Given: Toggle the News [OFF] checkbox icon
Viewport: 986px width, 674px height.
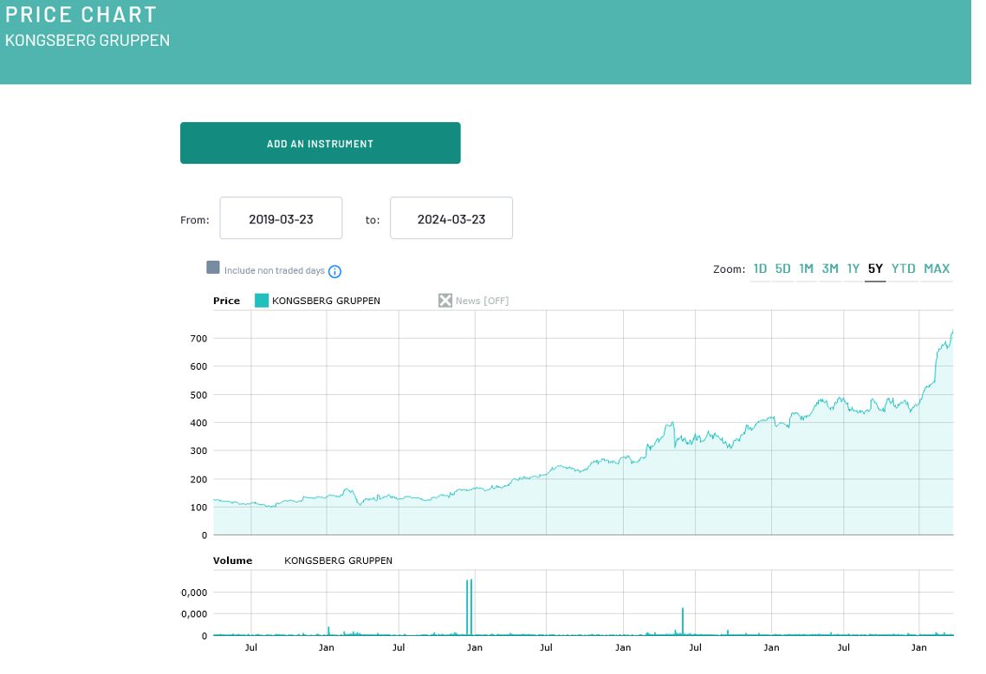Looking at the screenshot, I should coord(445,300).
